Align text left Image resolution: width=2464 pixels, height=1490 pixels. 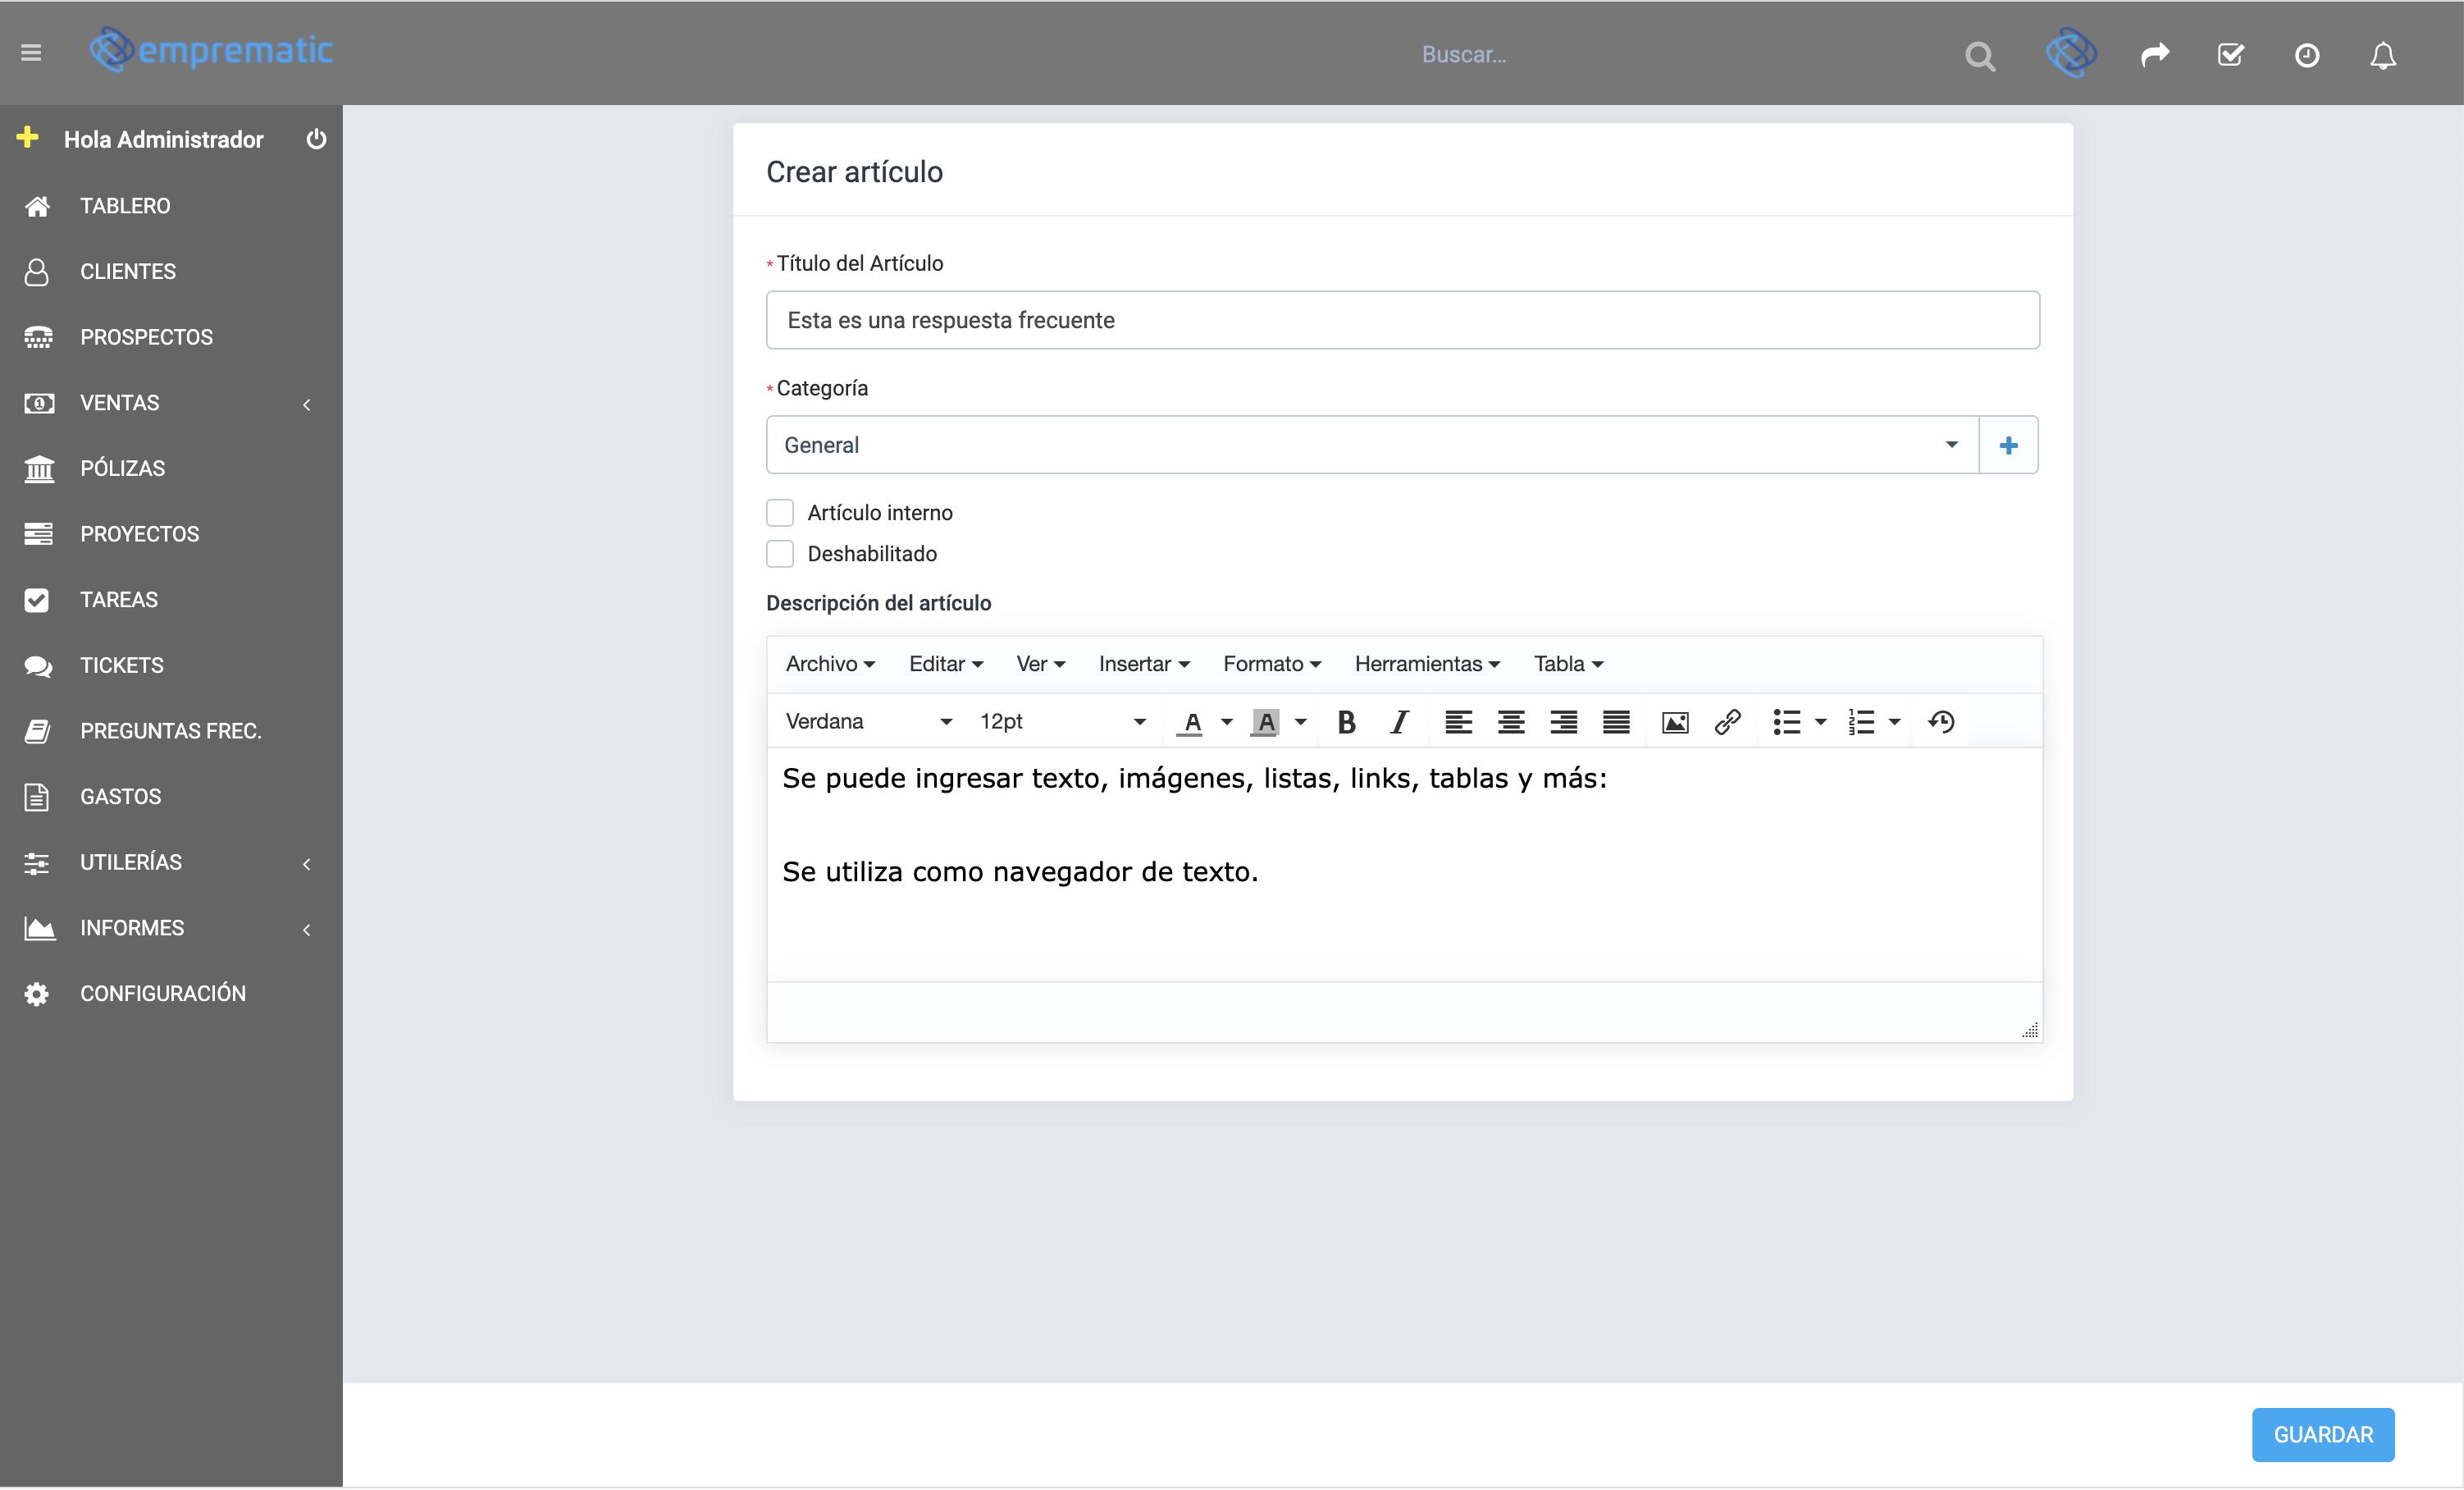point(1458,722)
